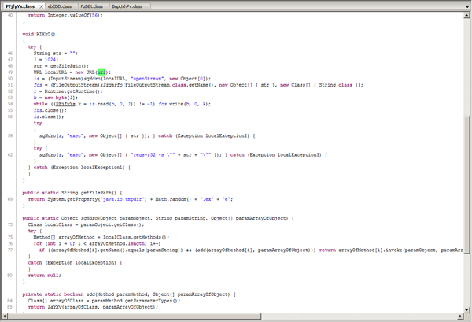This screenshot has width=472, height=322.
Task: Click the highlighted url argument in new URL
Action: [x=102, y=72]
